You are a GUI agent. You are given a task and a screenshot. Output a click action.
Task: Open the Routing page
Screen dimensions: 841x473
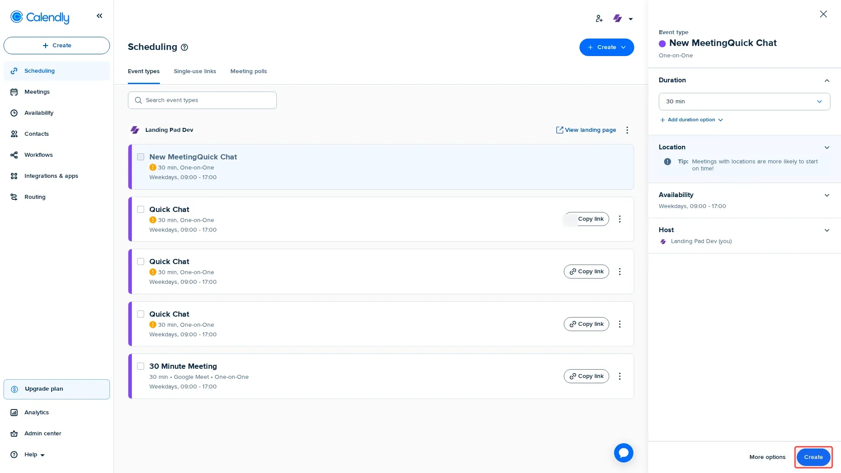coord(35,197)
